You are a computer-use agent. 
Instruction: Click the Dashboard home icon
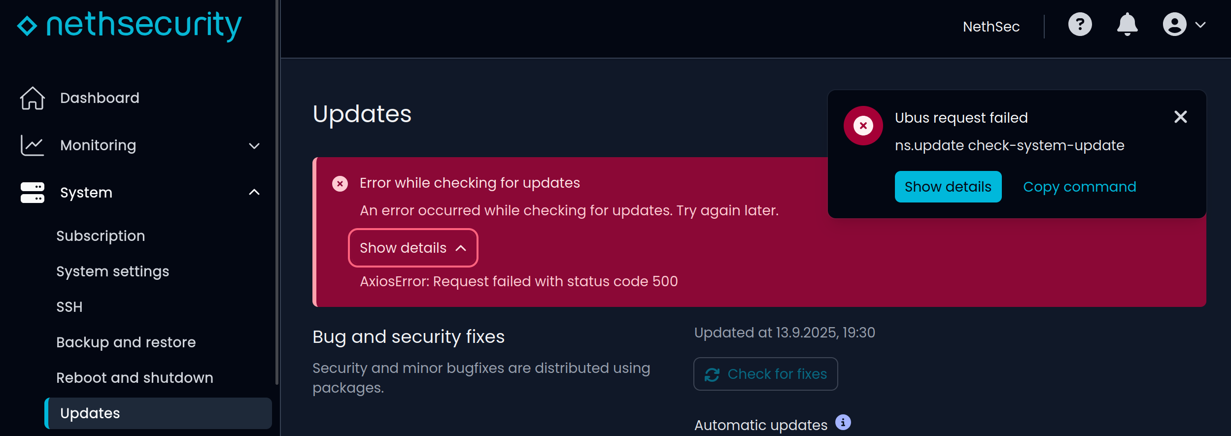point(33,98)
